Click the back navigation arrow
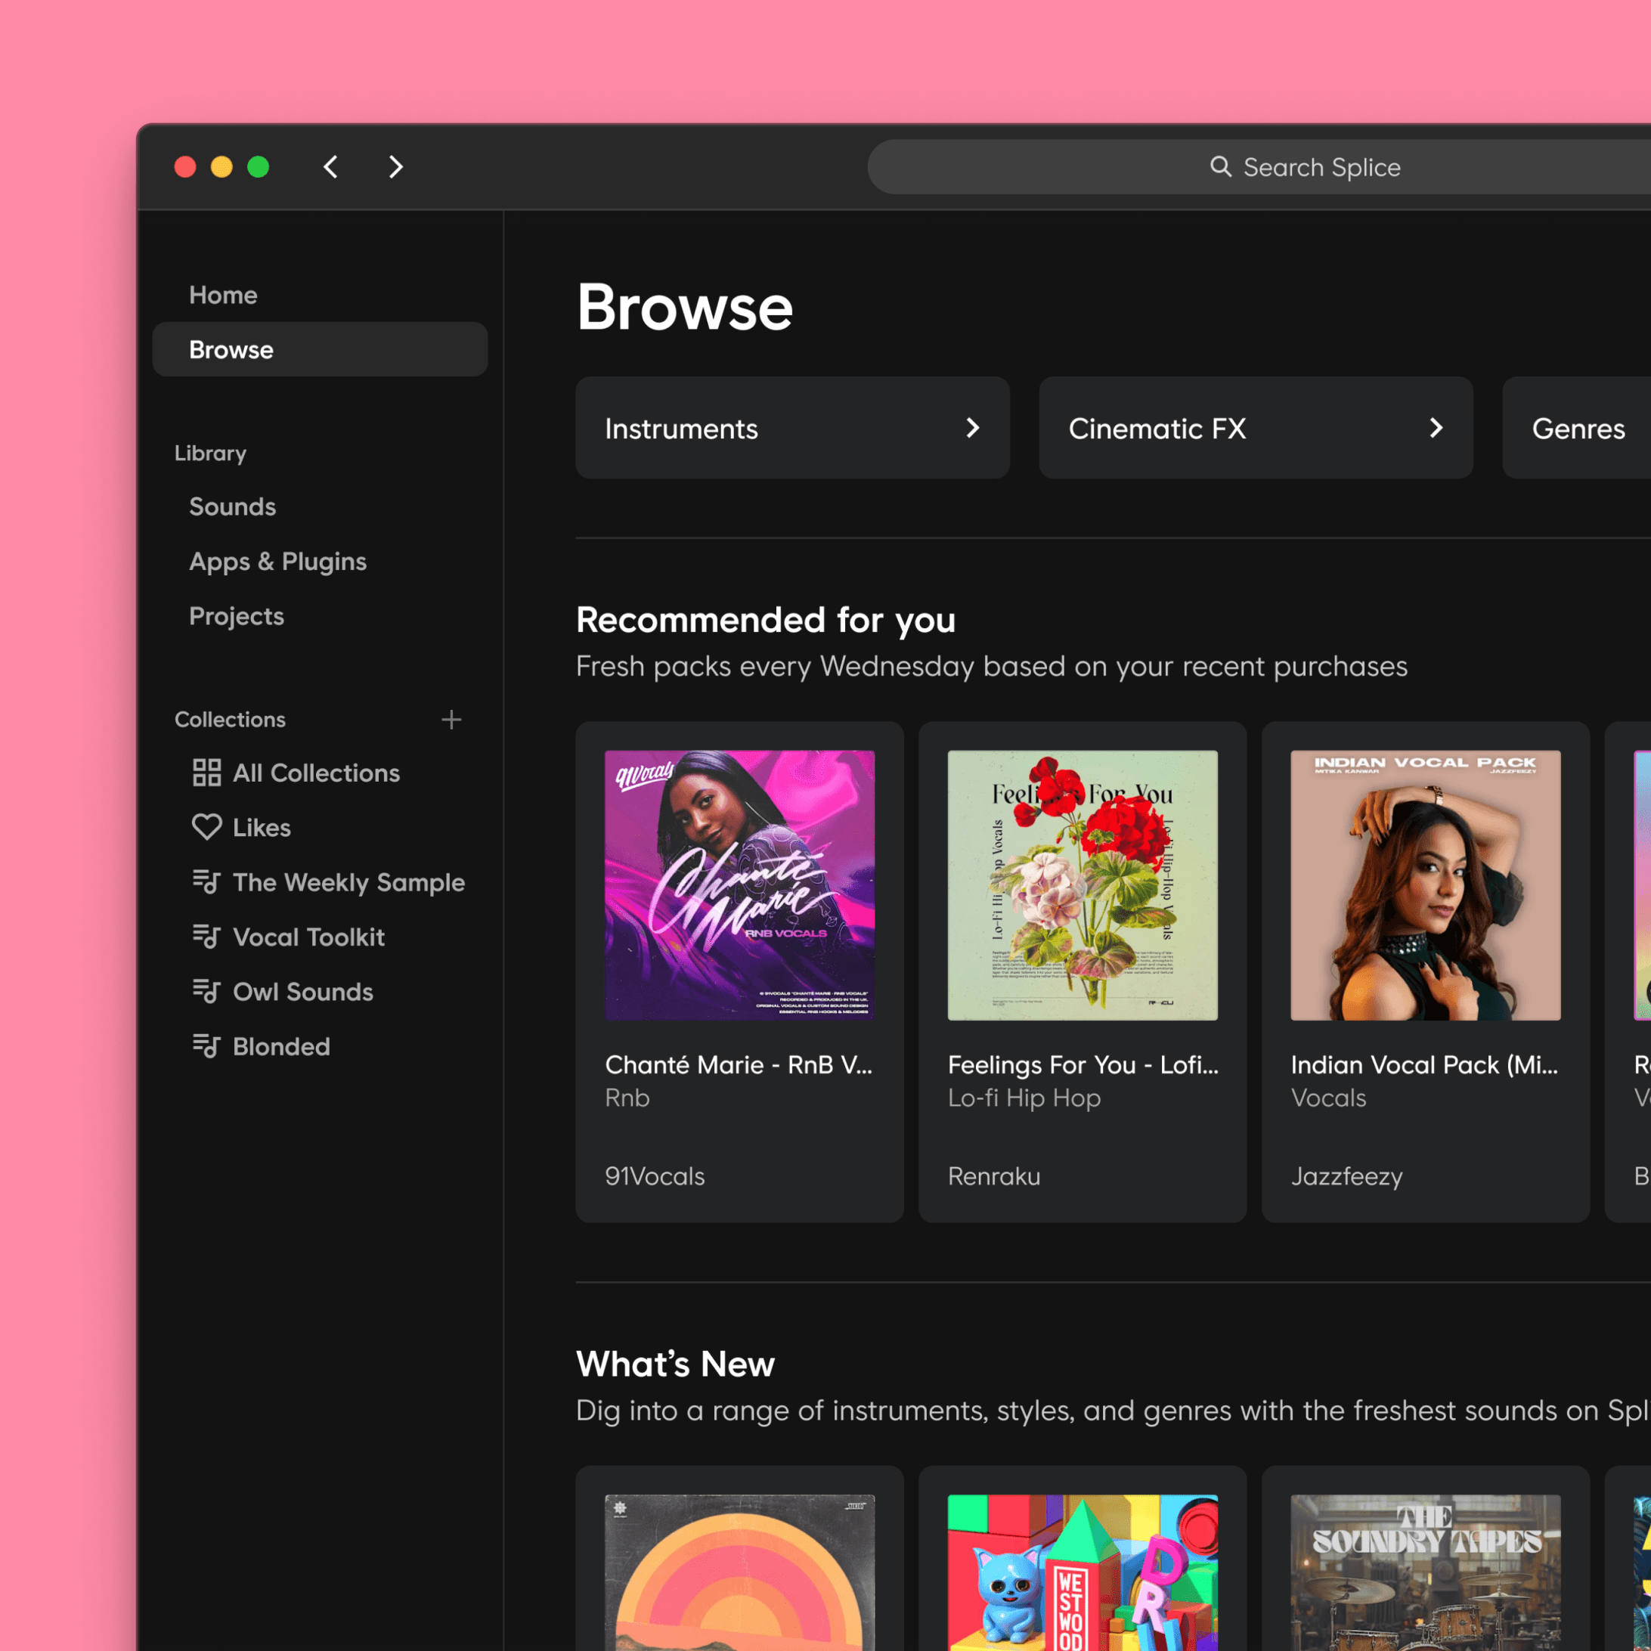Image resolution: width=1651 pixels, height=1651 pixels. 330,166
